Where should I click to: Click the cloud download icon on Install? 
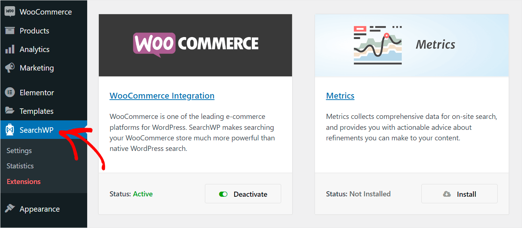point(447,194)
